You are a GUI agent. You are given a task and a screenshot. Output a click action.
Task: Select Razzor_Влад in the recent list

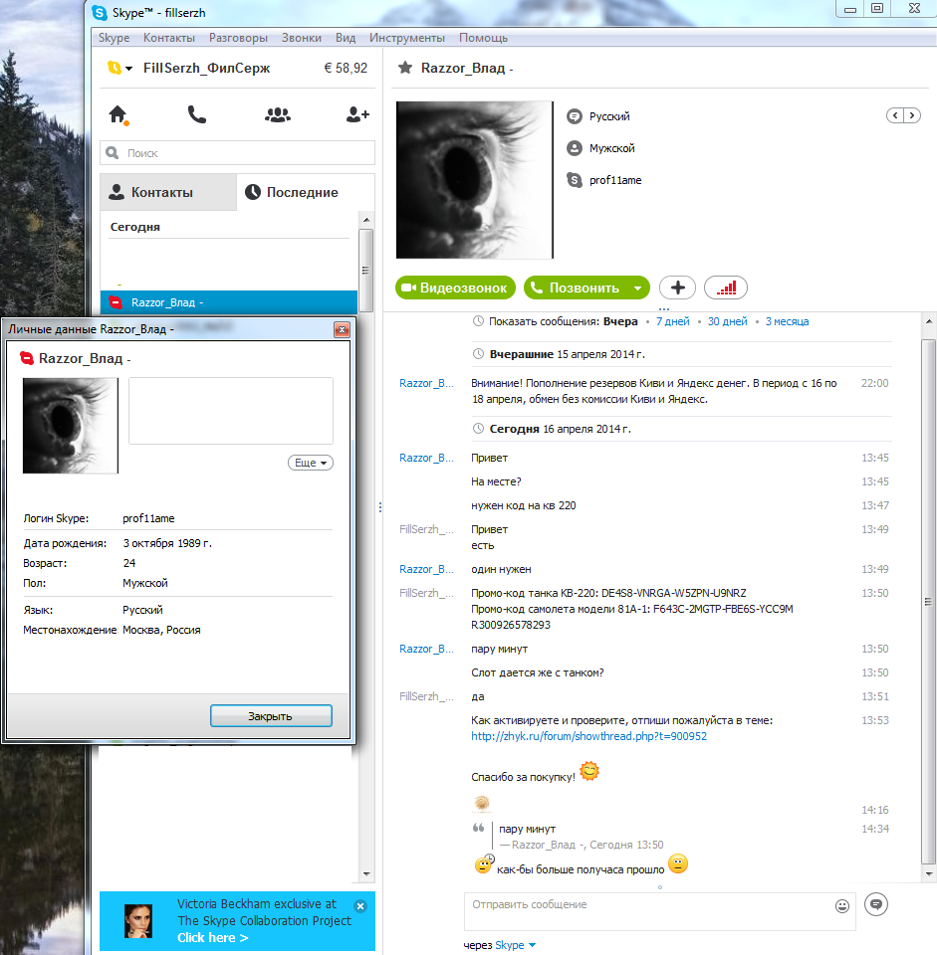point(229,302)
